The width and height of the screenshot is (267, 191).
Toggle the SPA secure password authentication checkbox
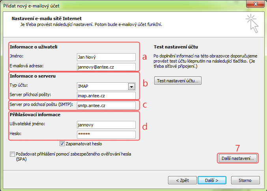[12, 154]
